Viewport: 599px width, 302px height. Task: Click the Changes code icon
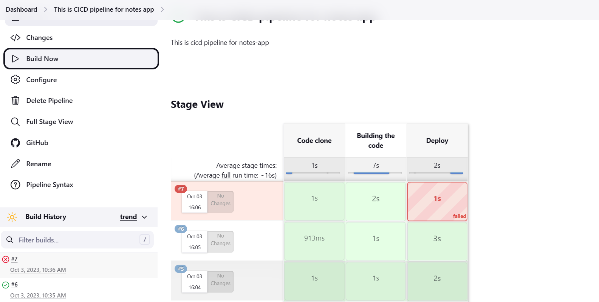[15, 38]
